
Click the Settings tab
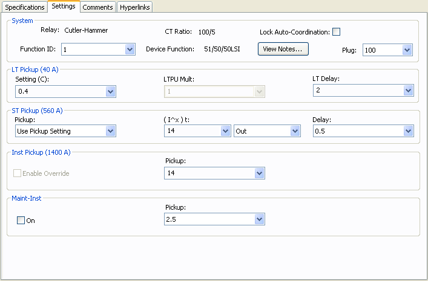(x=64, y=7)
